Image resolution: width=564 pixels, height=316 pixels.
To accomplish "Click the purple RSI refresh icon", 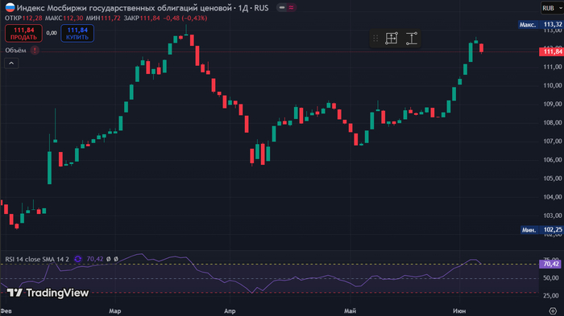I will coord(77,259).
